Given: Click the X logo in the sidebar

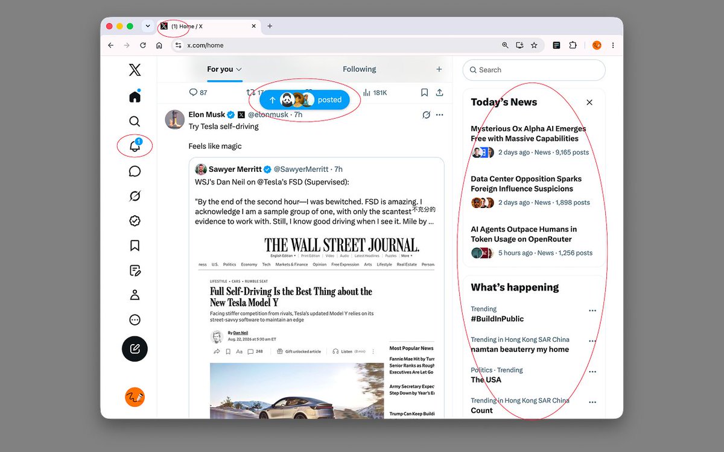Looking at the screenshot, I should pyautogui.click(x=135, y=69).
